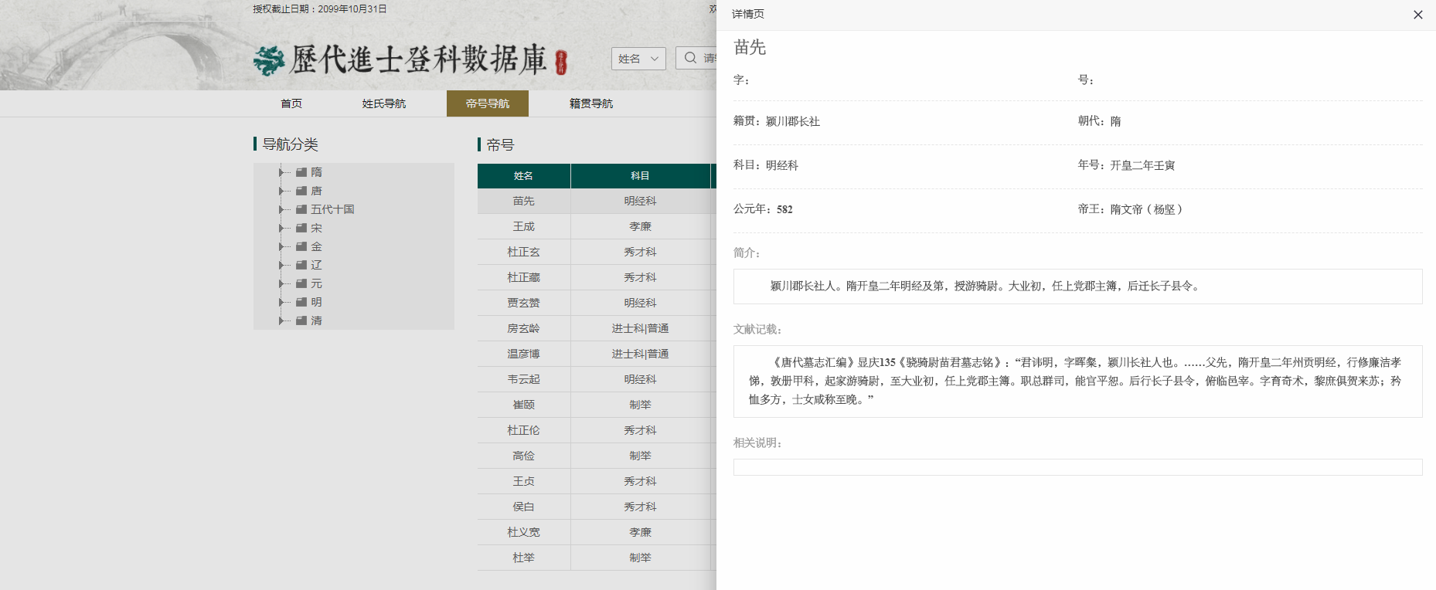Click the dragon logo icon
This screenshot has height=590, width=1436.
pyautogui.click(x=269, y=60)
